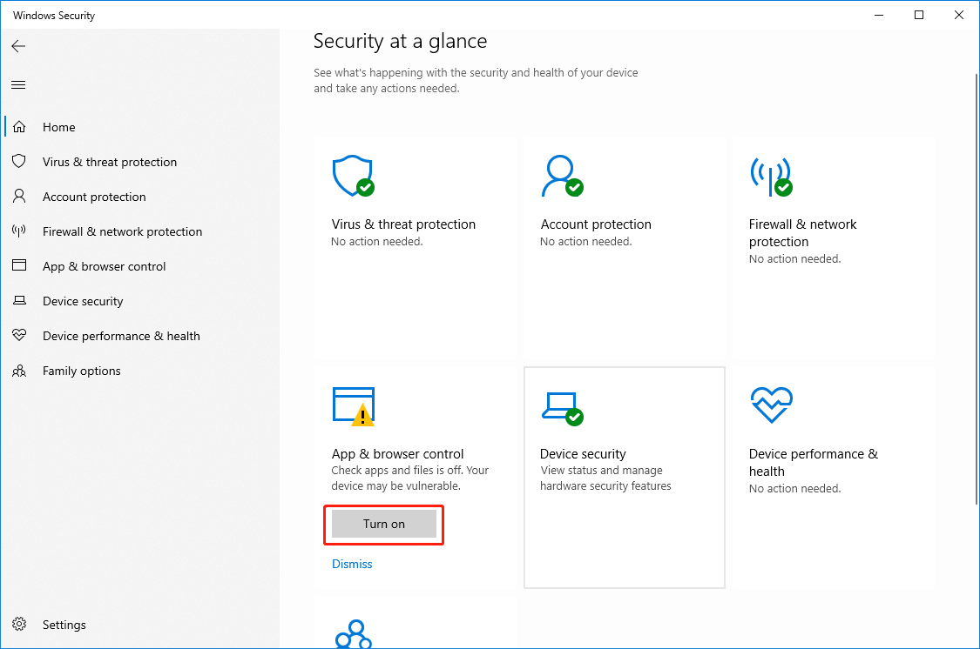Screen dimensions: 980x649
Task: Select Device security in the sidebar
Action: coord(140,301)
